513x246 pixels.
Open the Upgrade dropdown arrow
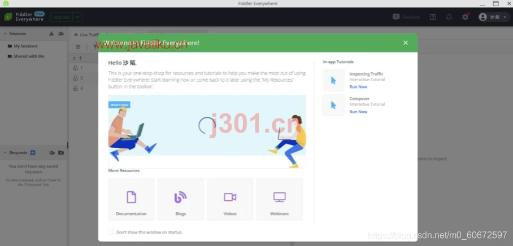coord(77,17)
